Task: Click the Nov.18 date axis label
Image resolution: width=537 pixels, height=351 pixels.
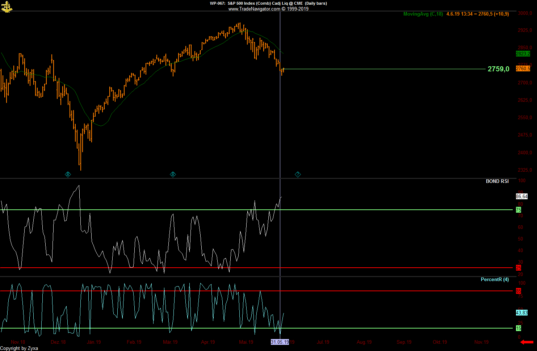Action: [18, 342]
